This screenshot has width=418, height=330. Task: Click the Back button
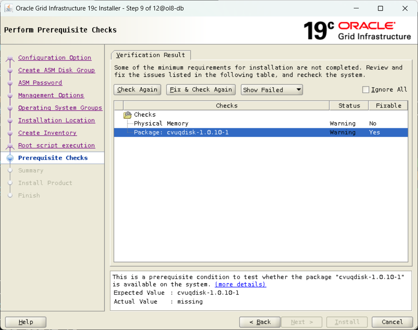point(260,322)
